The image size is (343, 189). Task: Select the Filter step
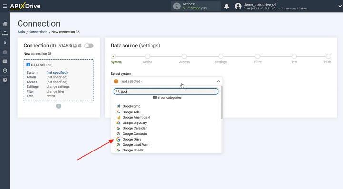257,57
